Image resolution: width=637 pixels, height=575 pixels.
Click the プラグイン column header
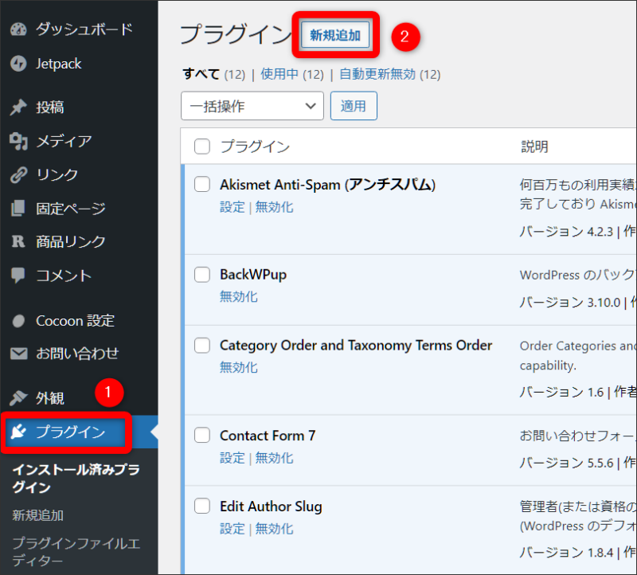pyautogui.click(x=255, y=147)
